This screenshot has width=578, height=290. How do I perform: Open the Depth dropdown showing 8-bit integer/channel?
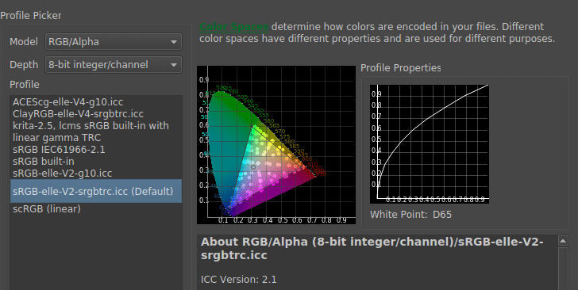tap(114, 64)
